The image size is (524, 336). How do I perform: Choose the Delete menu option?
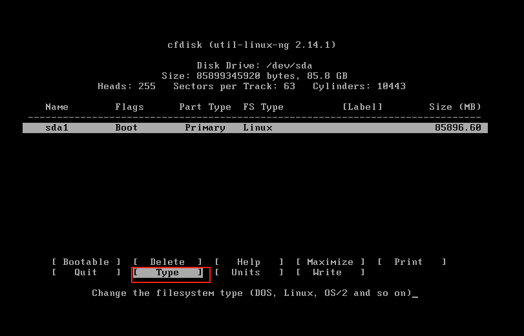coord(167,262)
